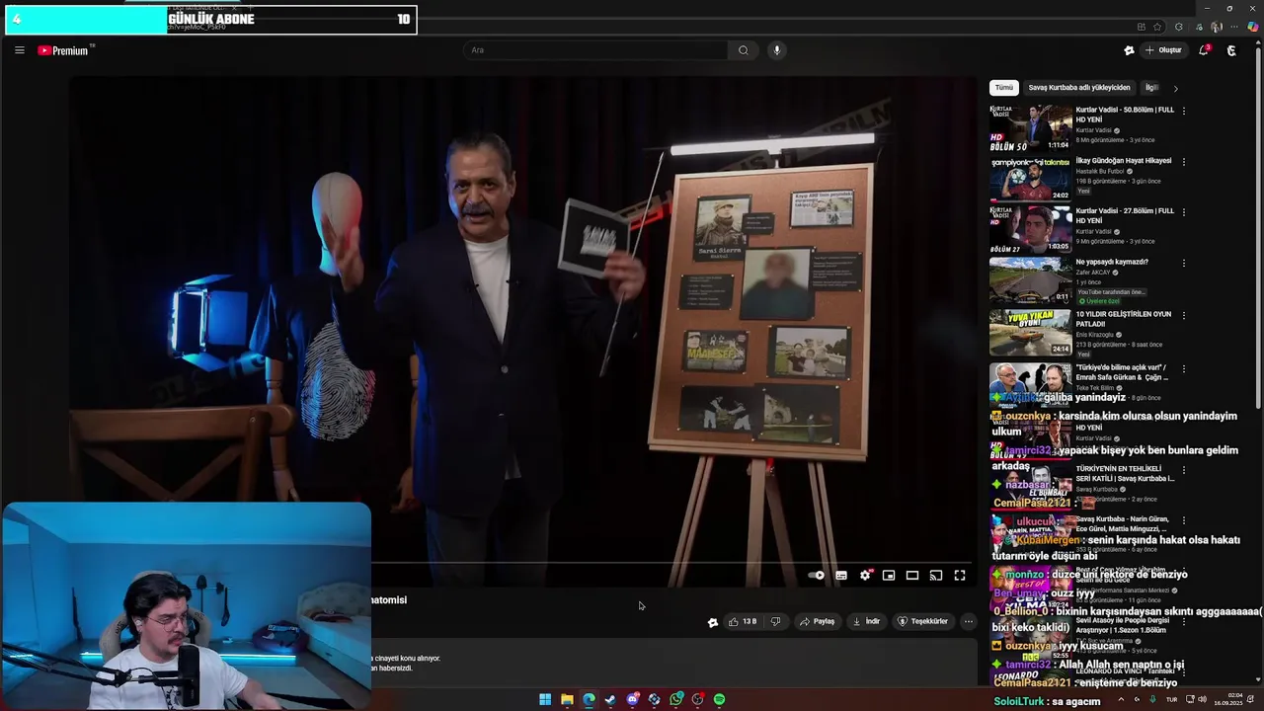The height and width of the screenshot is (711, 1264).
Task: Like the video with thumbs up
Action: 743,621
